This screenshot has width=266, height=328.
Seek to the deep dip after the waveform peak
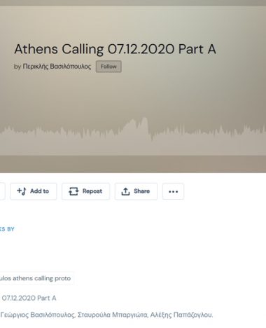click(152, 137)
